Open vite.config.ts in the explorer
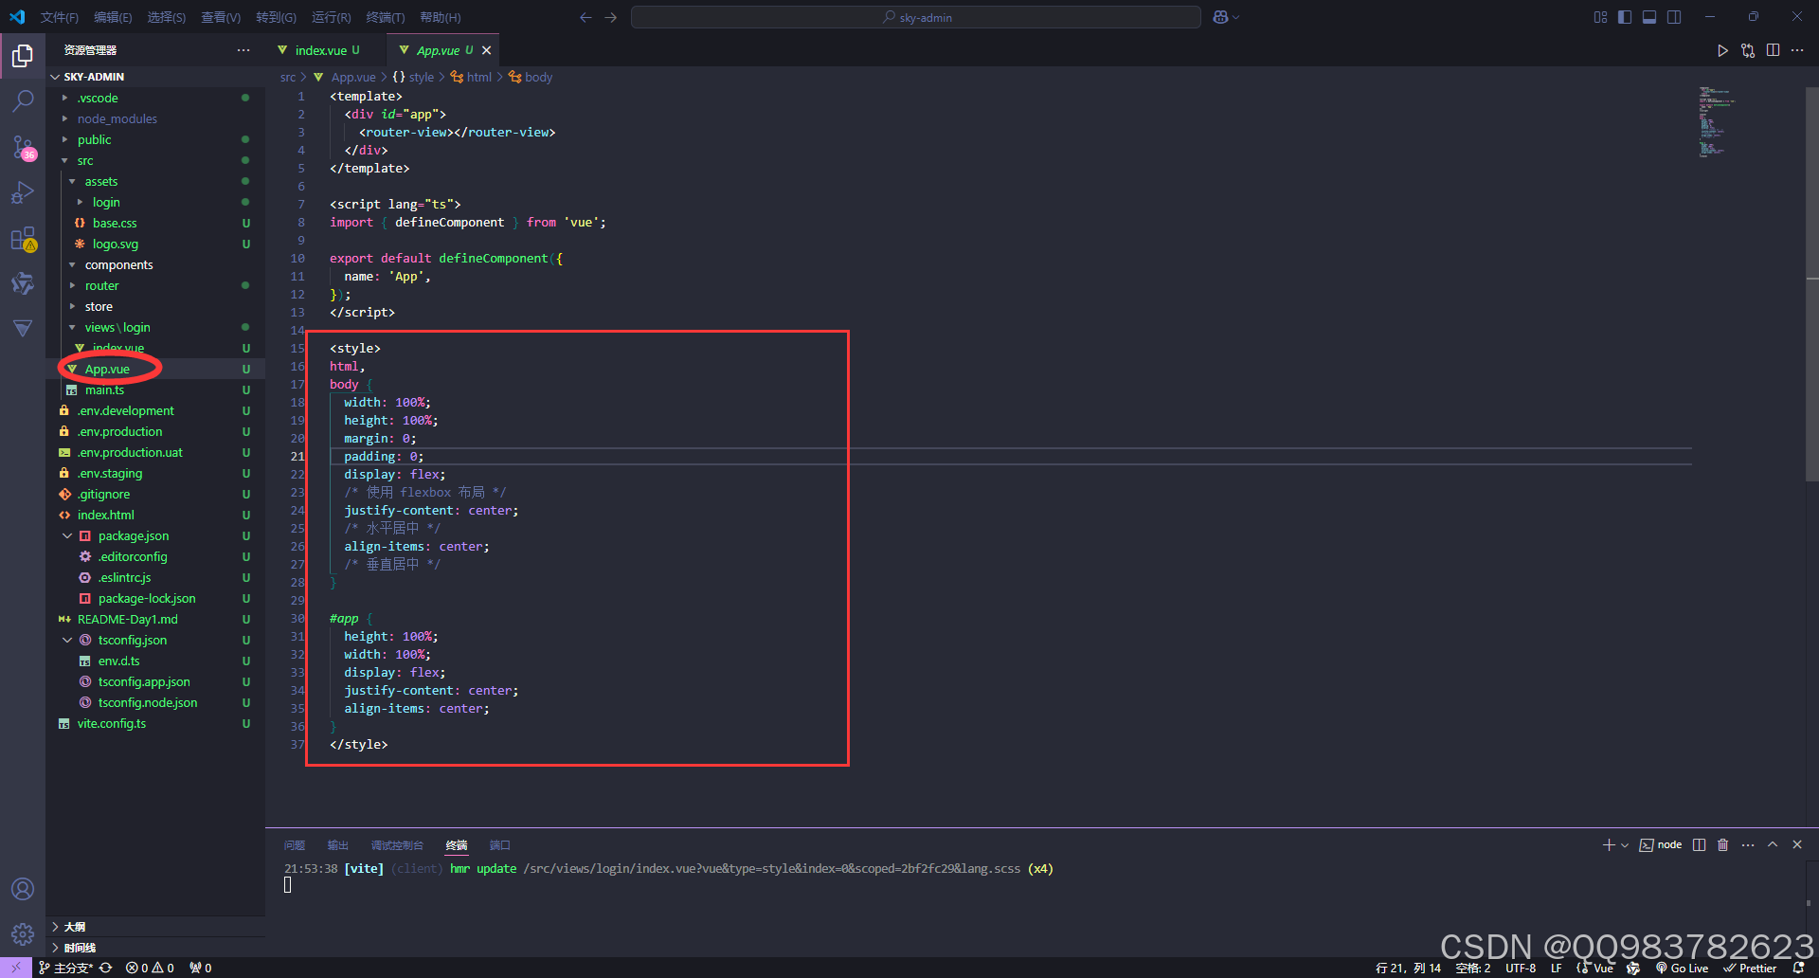1819x978 pixels. pos(155,723)
